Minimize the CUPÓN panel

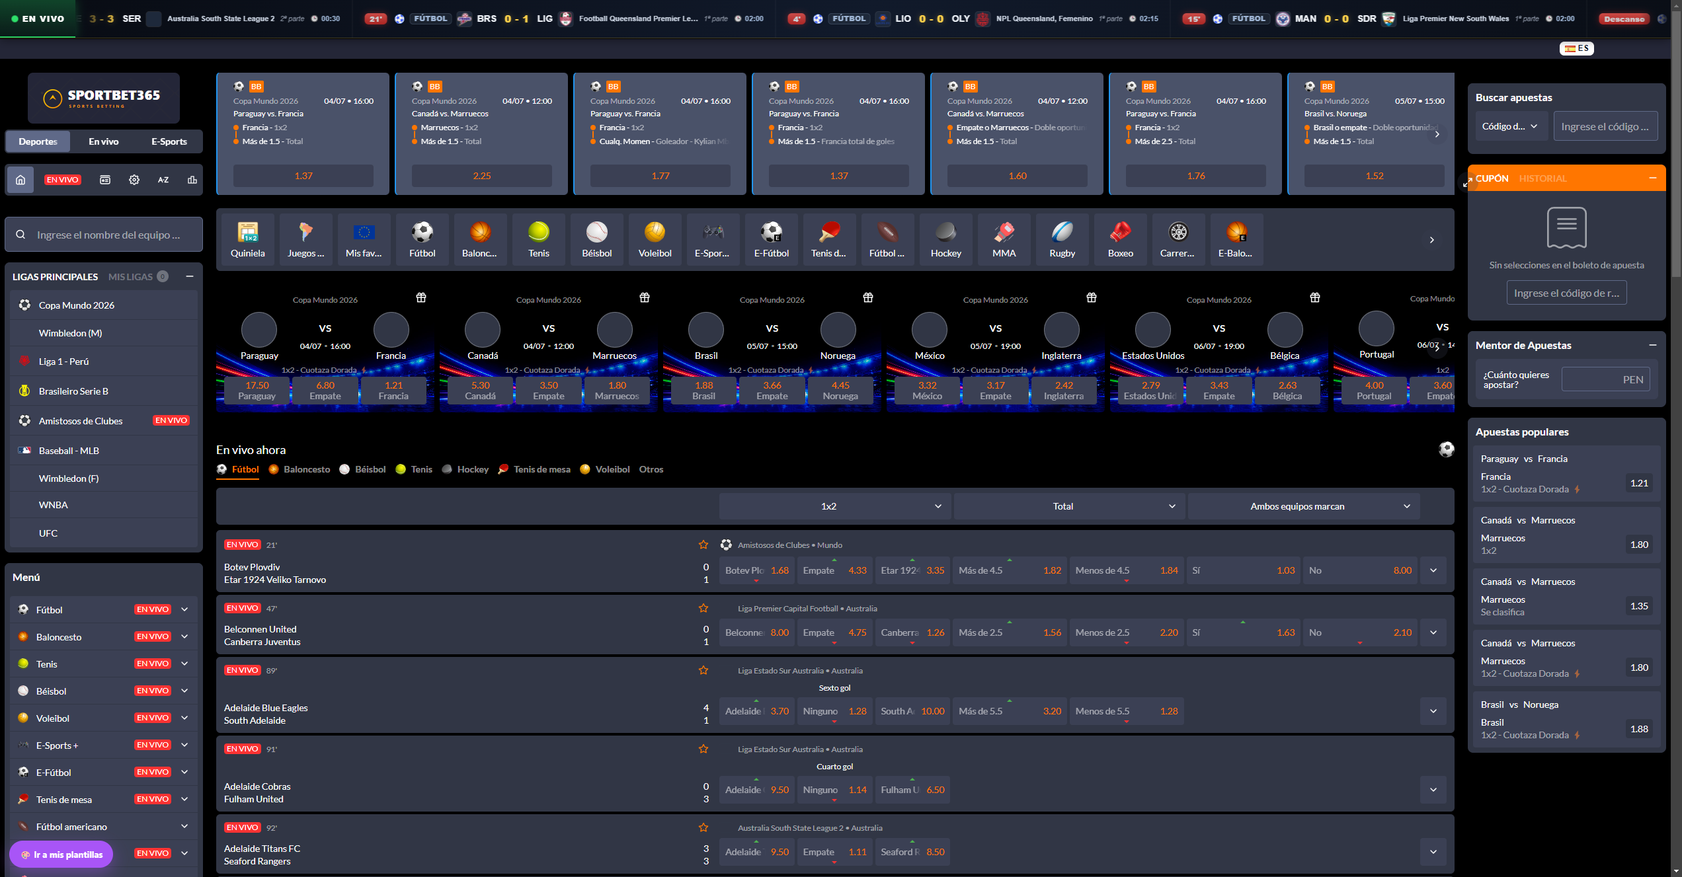1652,178
